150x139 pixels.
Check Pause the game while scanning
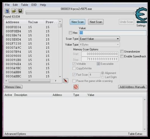click(74, 81)
